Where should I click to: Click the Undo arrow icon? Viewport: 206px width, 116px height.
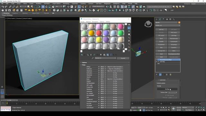(3, 6)
